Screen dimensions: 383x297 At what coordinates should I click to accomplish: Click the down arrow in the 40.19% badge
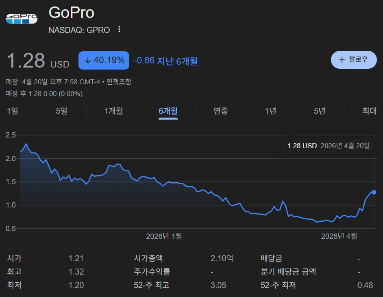pyautogui.click(x=87, y=60)
